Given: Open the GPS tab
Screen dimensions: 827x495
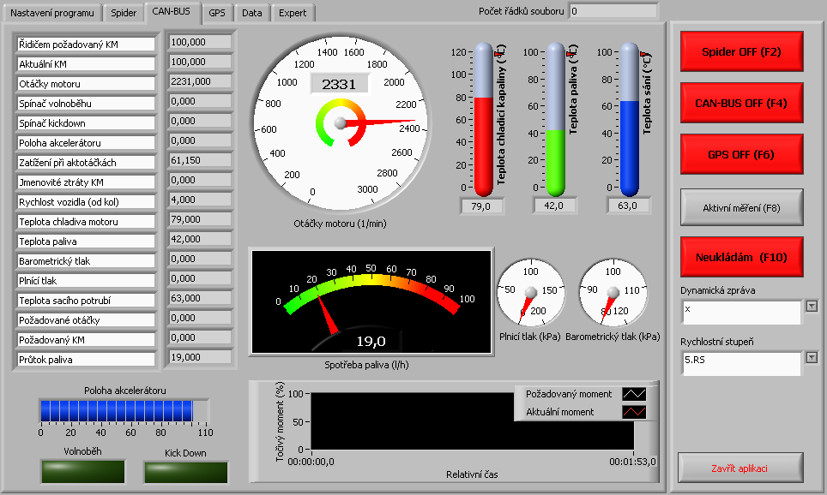Looking at the screenshot, I should point(217,13).
